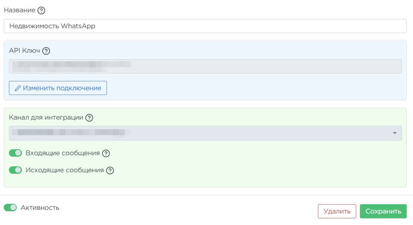The height and width of the screenshot is (225, 413).
Task: Focus the Название text field
Action: click(x=205, y=26)
